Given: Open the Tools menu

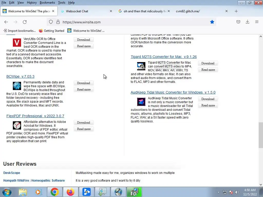Looking at the screenshot, I should point(62,3).
